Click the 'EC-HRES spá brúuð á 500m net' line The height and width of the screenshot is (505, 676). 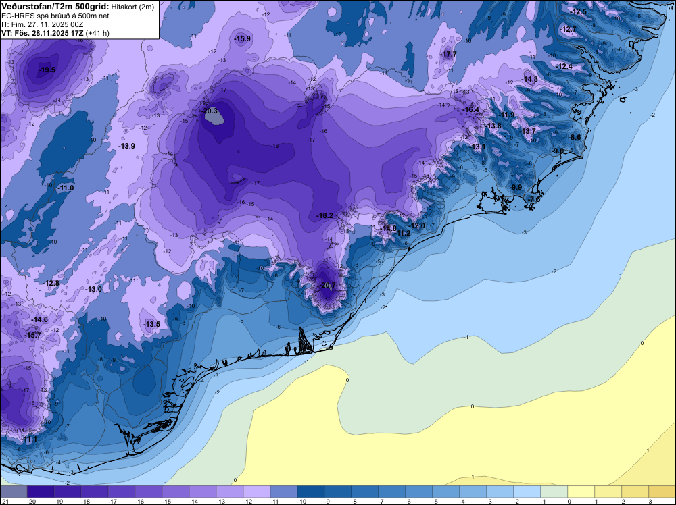[x=55, y=16]
